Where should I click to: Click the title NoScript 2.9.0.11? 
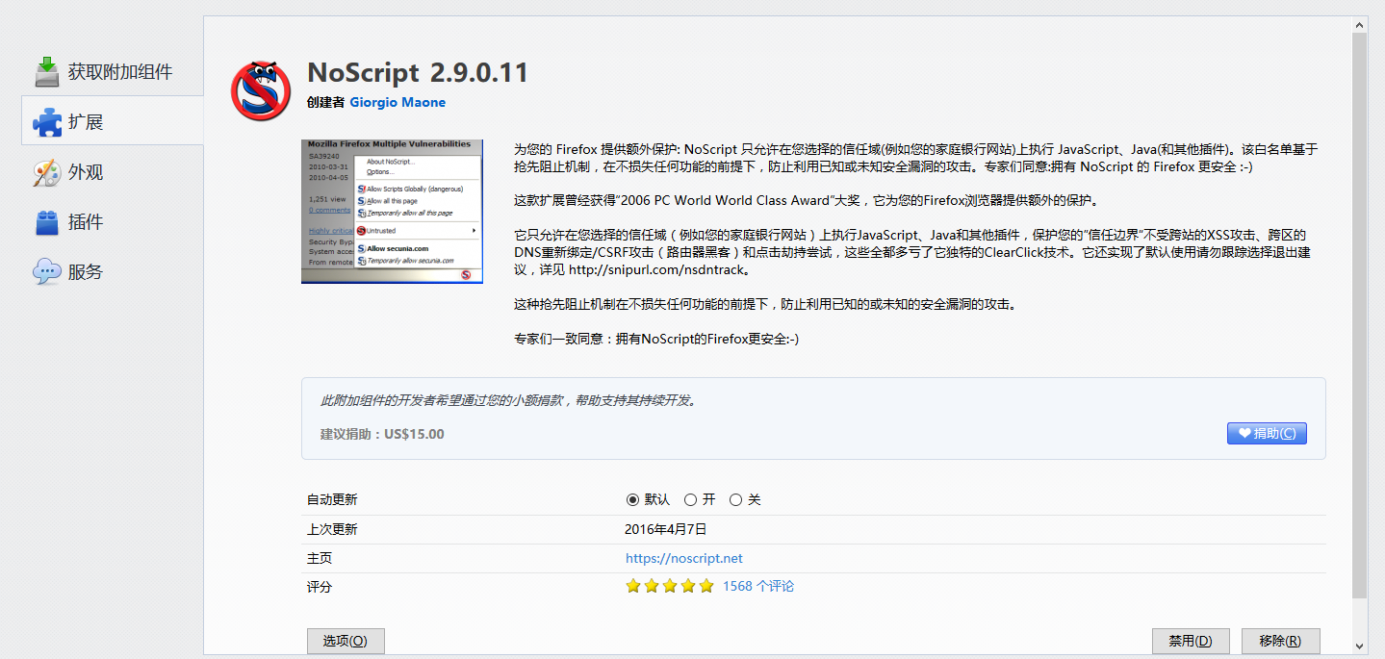click(x=418, y=73)
